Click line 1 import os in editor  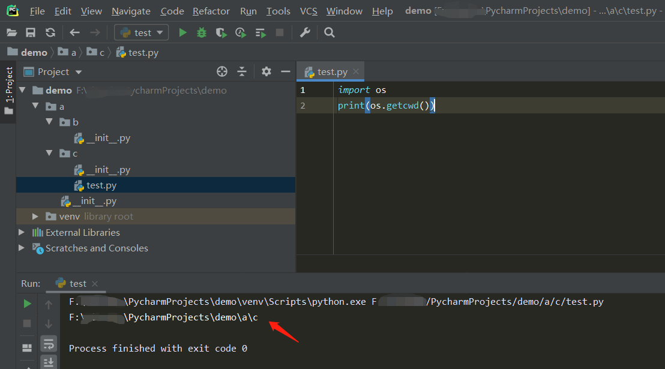click(362, 90)
